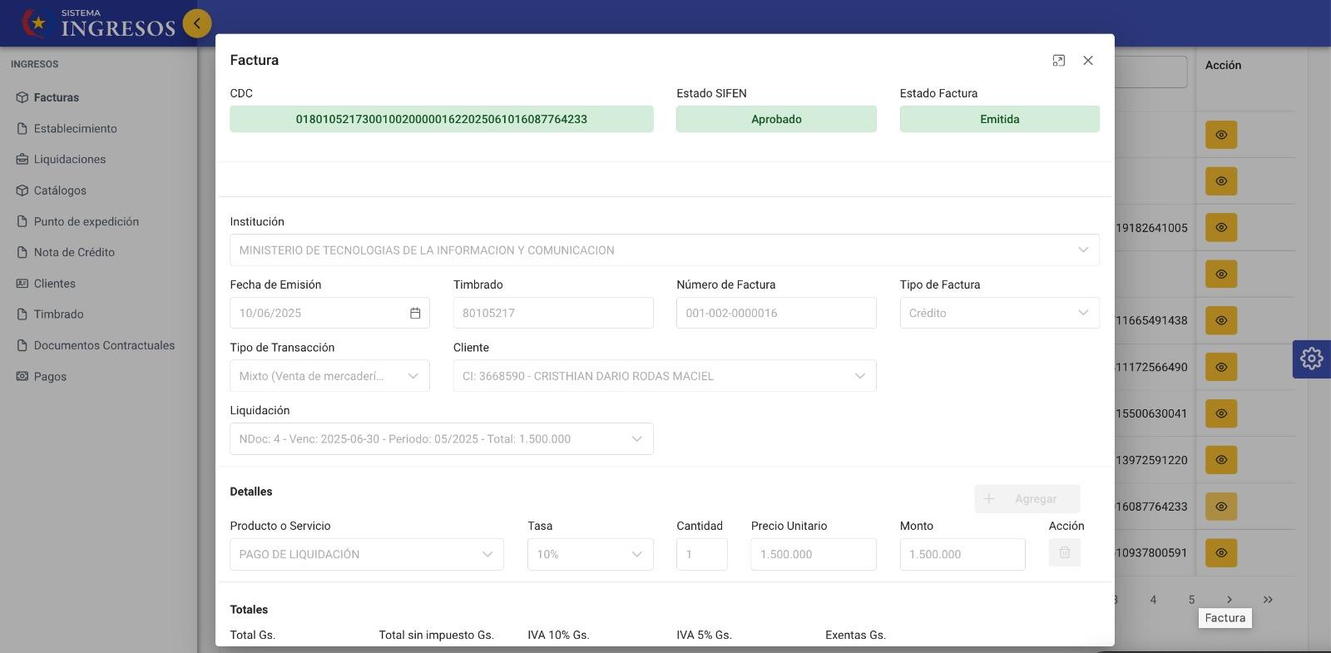The height and width of the screenshot is (653, 1331).
Task: Expand the Institución dropdown
Action: 1082,250
